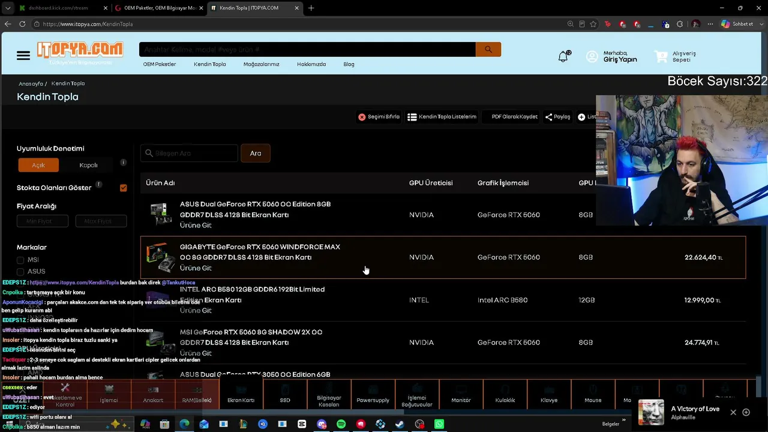Select the Ekran Kartı category tab
This screenshot has width=768, height=432.
click(x=241, y=395)
